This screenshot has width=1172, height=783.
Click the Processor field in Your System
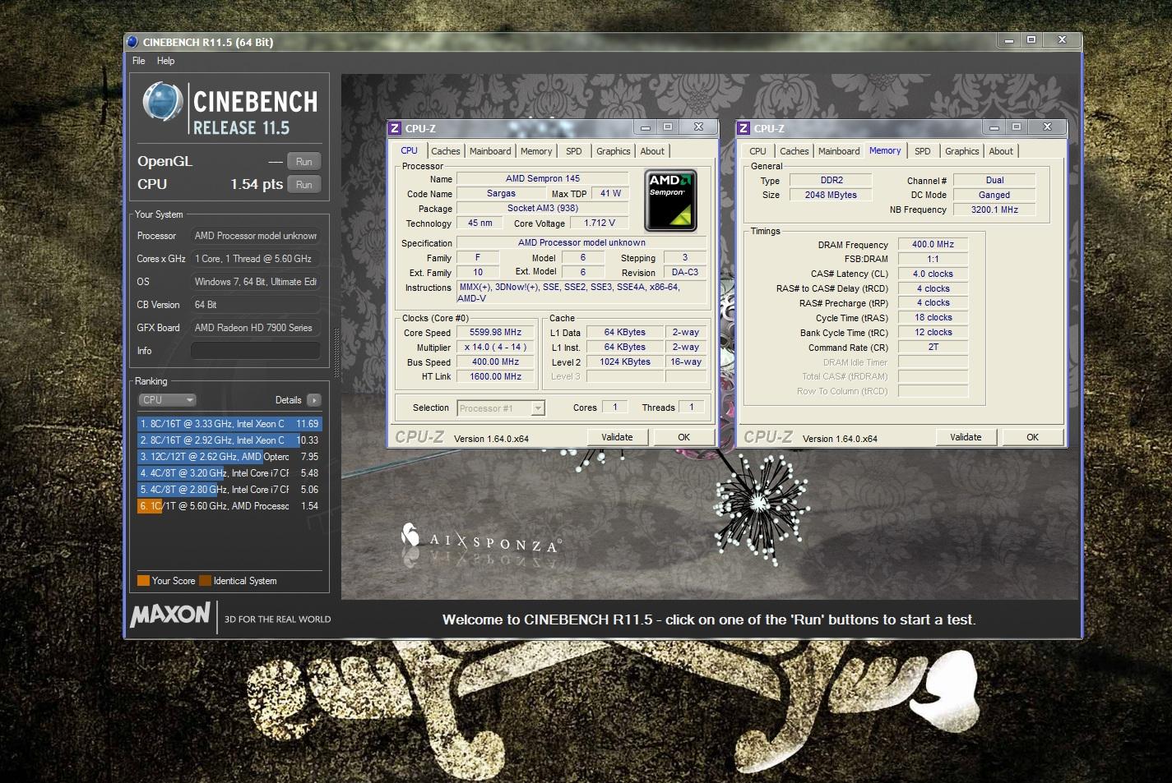pos(255,236)
